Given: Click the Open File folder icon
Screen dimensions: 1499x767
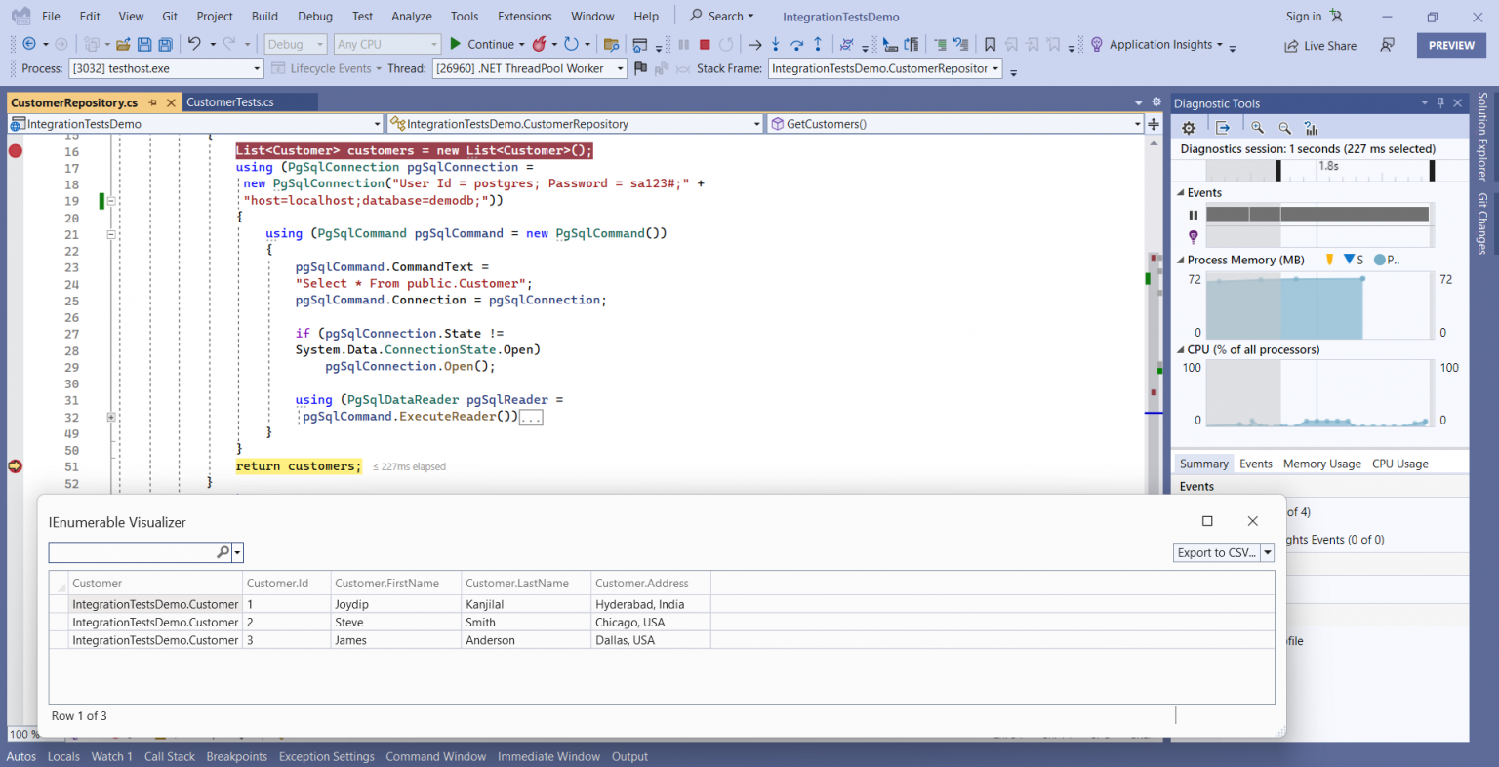Looking at the screenshot, I should click(123, 44).
